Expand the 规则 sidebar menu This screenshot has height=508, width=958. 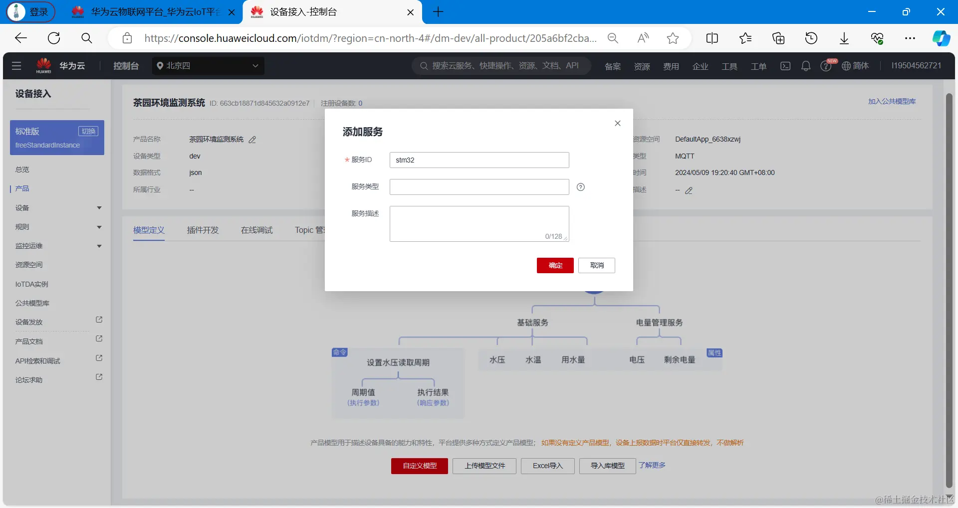[x=99, y=227]
